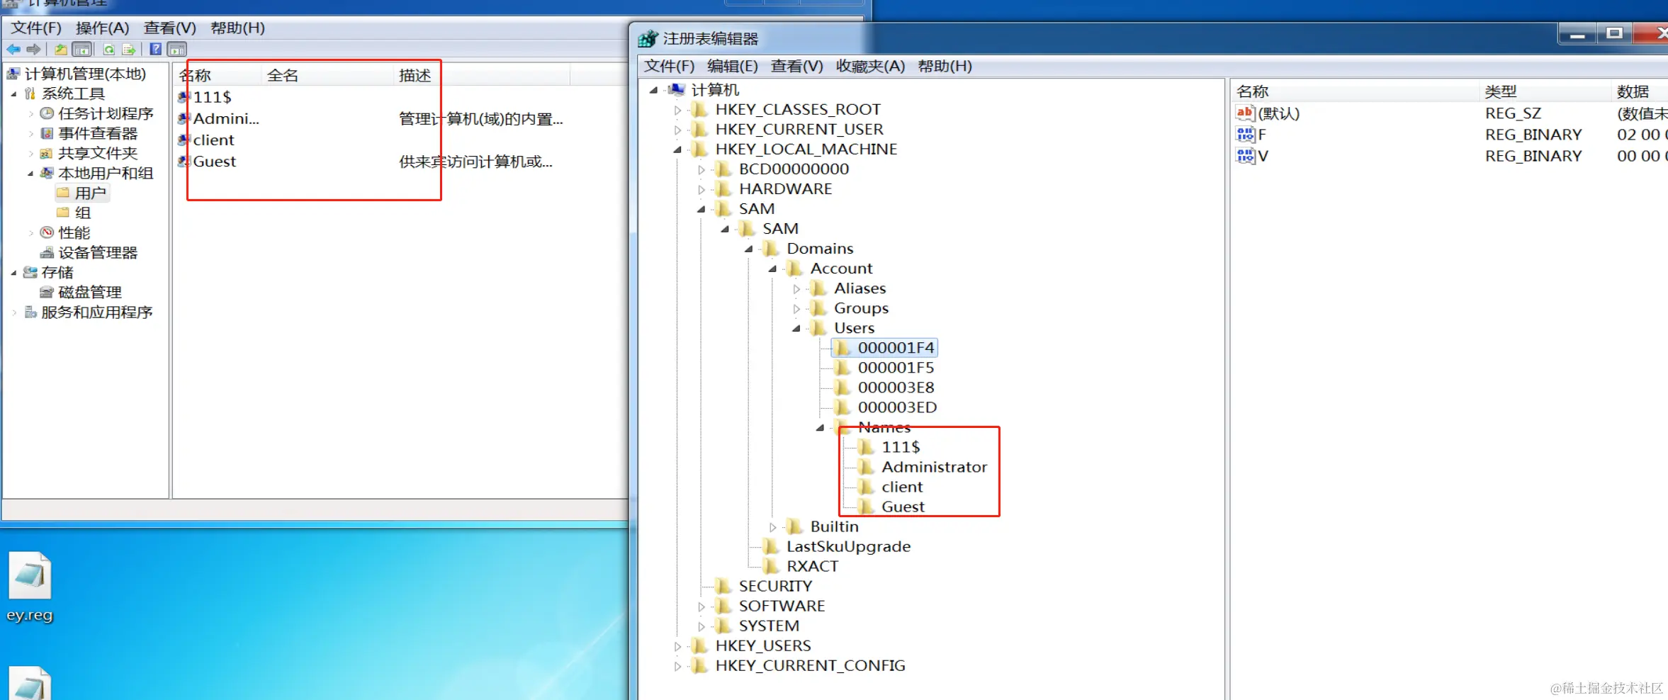
Task: Click the F binary value icon
Action: [1245, 135]
